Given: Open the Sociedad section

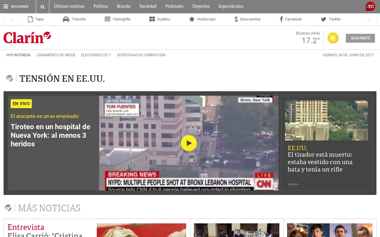Looking at the screenshot, I should coord(148,6).
